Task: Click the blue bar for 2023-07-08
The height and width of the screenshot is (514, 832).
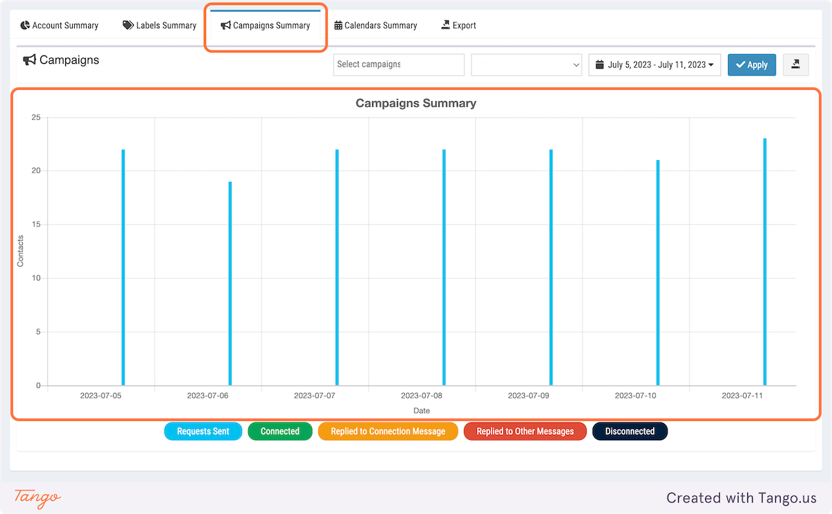Action: pyautogui.click(x=444, y=267)
